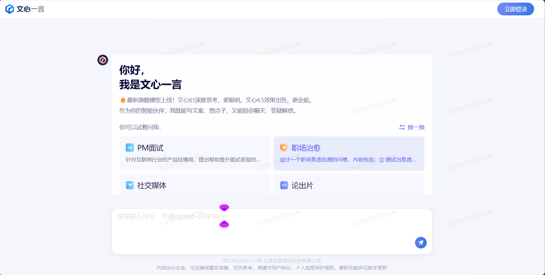Click the flame icon before 最新旗舰模型上线
This screenshot has height=275, width=545.
123,100
